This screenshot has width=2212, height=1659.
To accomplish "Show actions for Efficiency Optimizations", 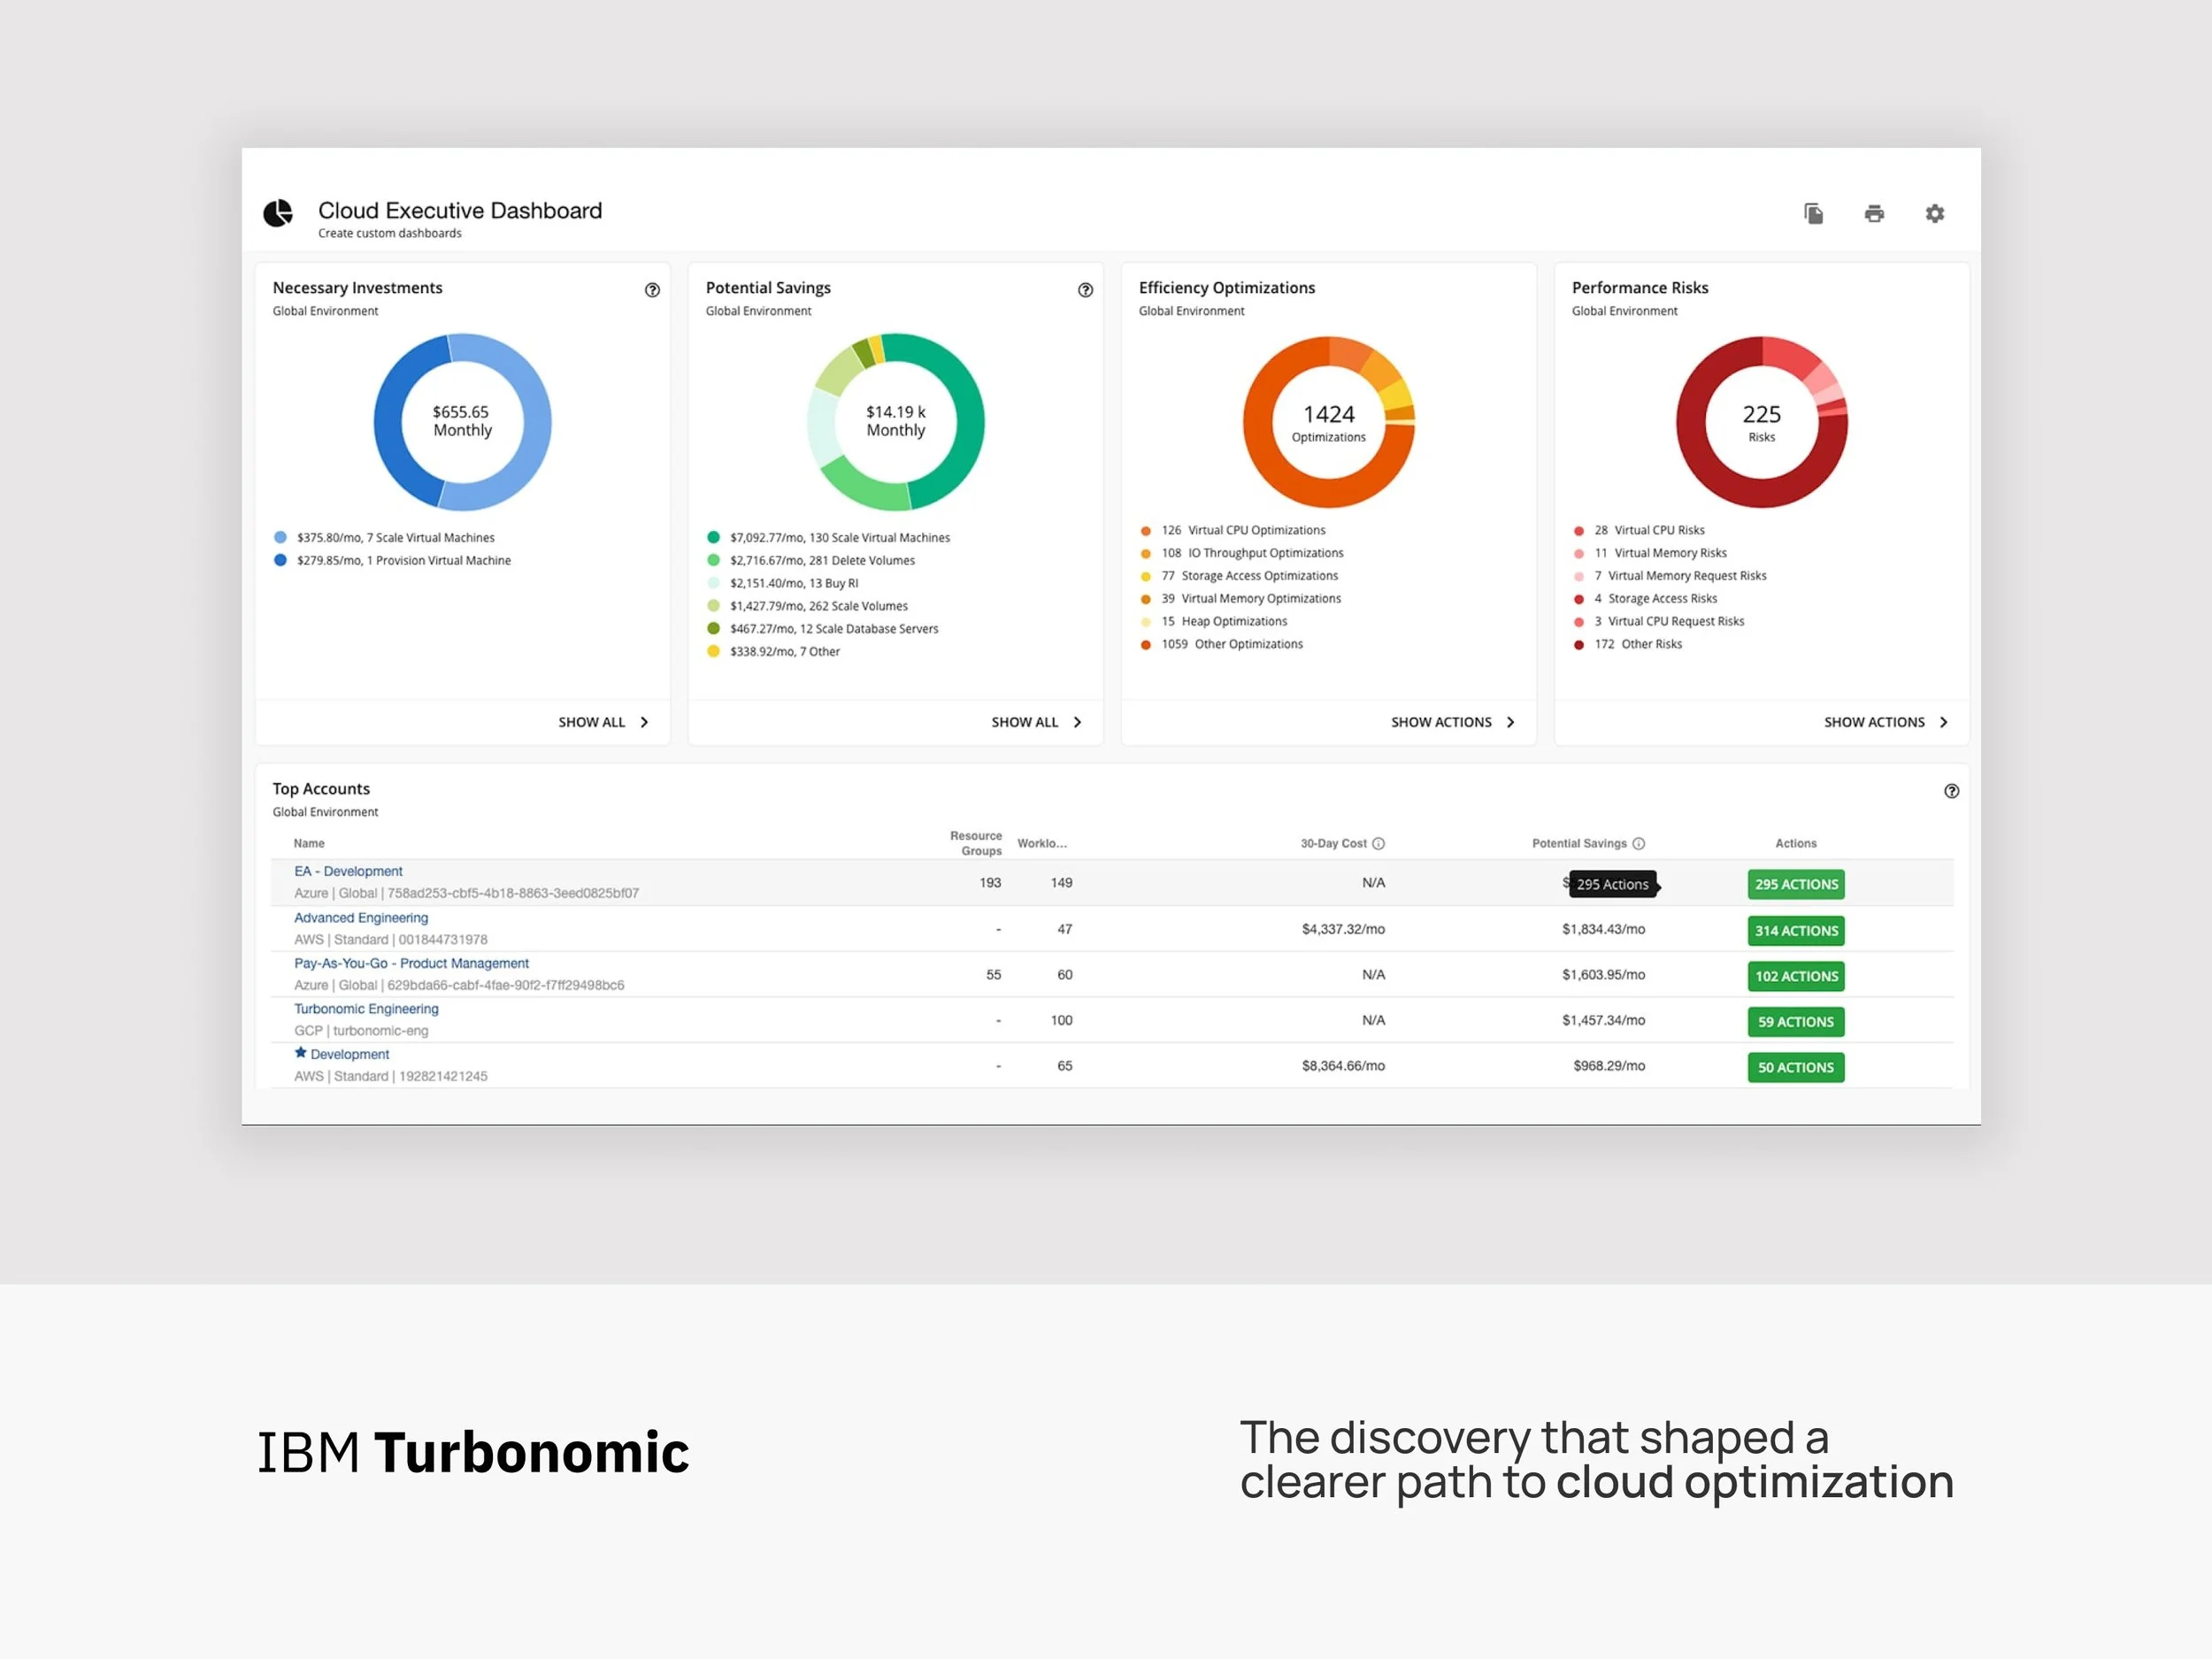I will tap(1441, 722).
